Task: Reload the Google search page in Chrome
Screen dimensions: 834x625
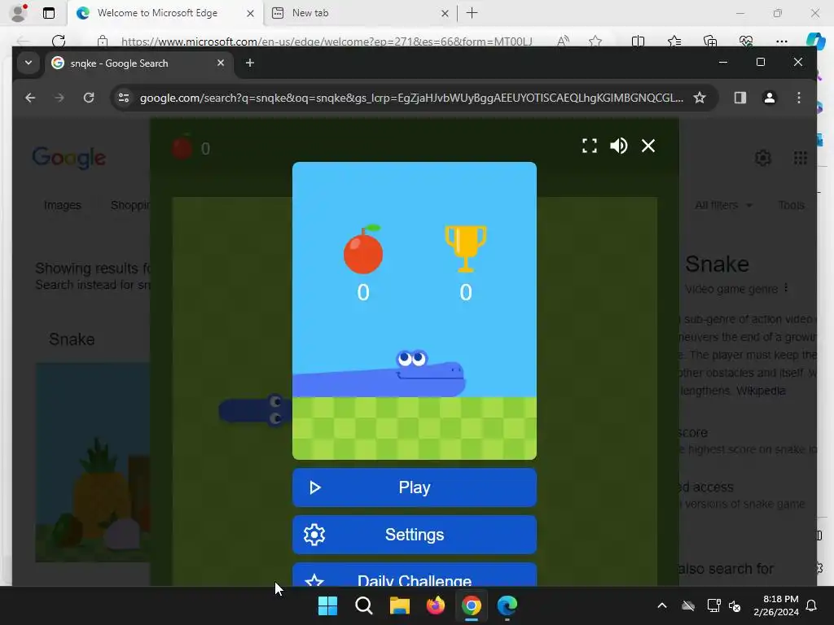Action: click(89, 98)
